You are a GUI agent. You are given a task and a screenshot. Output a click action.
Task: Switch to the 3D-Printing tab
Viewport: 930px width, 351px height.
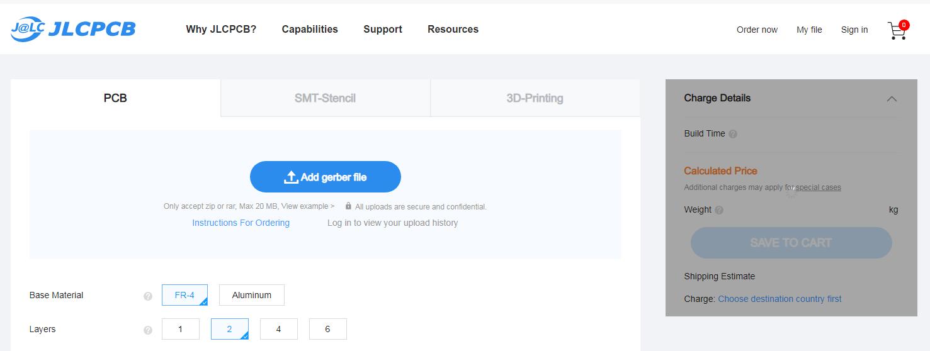pos(535,98)
